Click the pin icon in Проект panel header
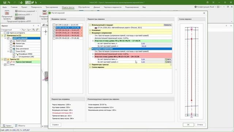 pyautogui.click(x=34, y=26)
